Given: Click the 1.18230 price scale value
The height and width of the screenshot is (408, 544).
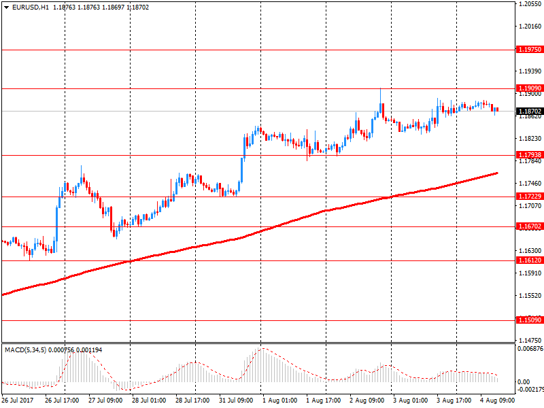Looking at the screenshot, I should 530,139.
